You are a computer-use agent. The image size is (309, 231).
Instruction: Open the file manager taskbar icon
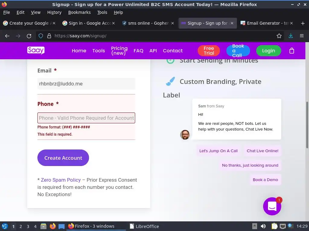click(43, 226)
